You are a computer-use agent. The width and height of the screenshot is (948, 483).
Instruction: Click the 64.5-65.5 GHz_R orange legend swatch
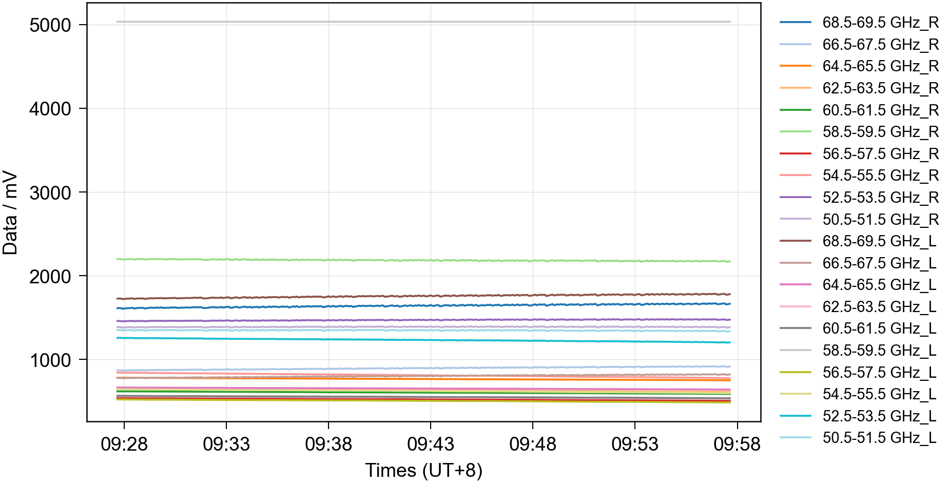point(795,66)
